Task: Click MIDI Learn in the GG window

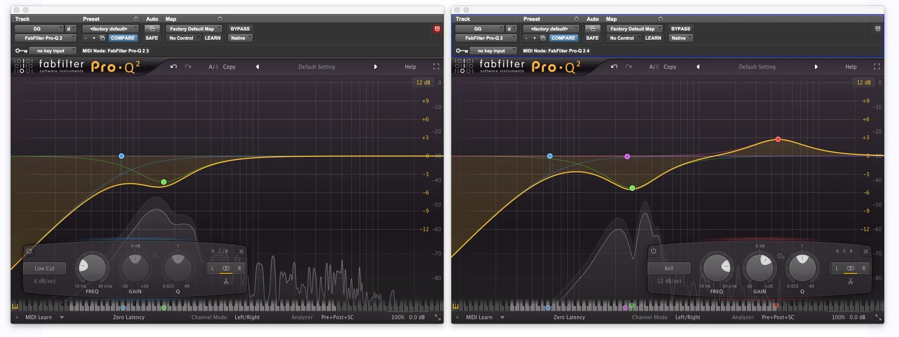Action: tap(479, 317)
